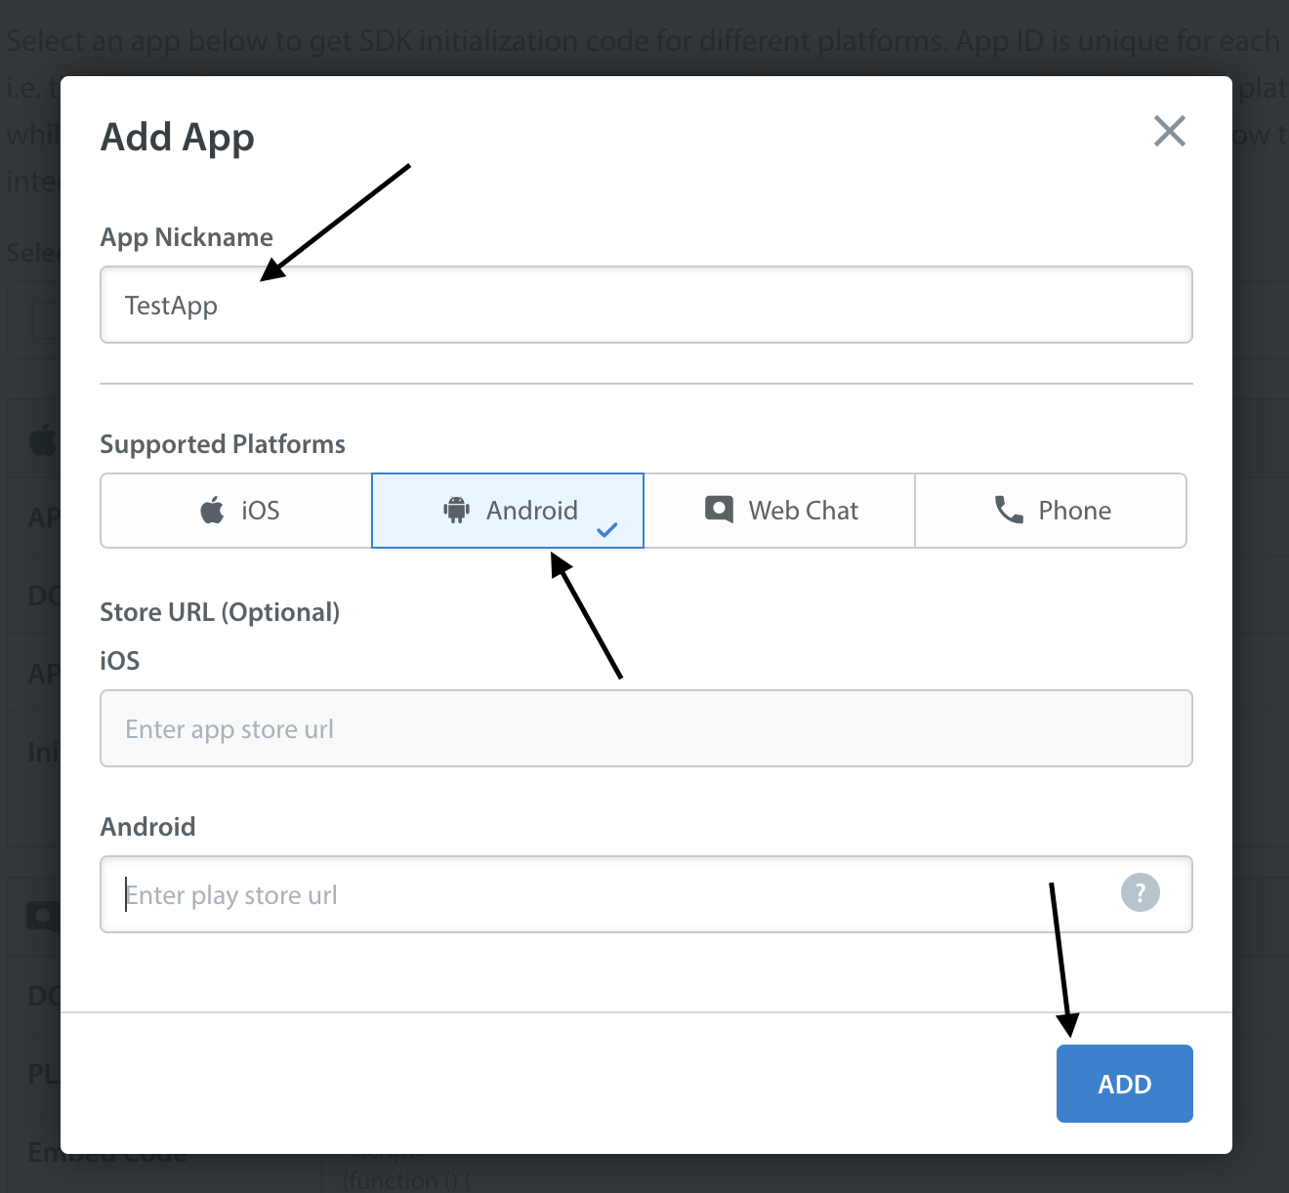Click the Supported Platforms label

click(x=223, y=444)
